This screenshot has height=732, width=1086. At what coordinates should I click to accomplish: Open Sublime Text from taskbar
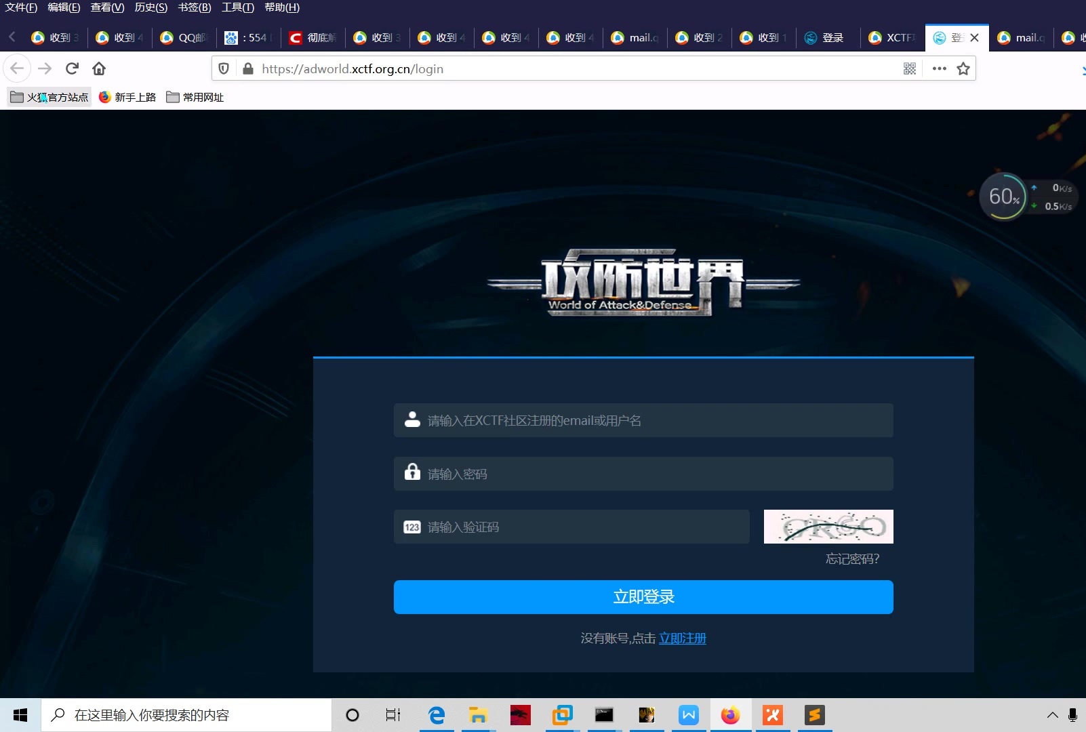click(814, 715)
